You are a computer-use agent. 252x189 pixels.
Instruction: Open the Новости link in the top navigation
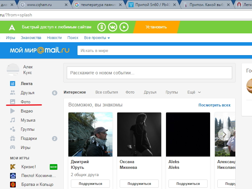pos(54,38)
